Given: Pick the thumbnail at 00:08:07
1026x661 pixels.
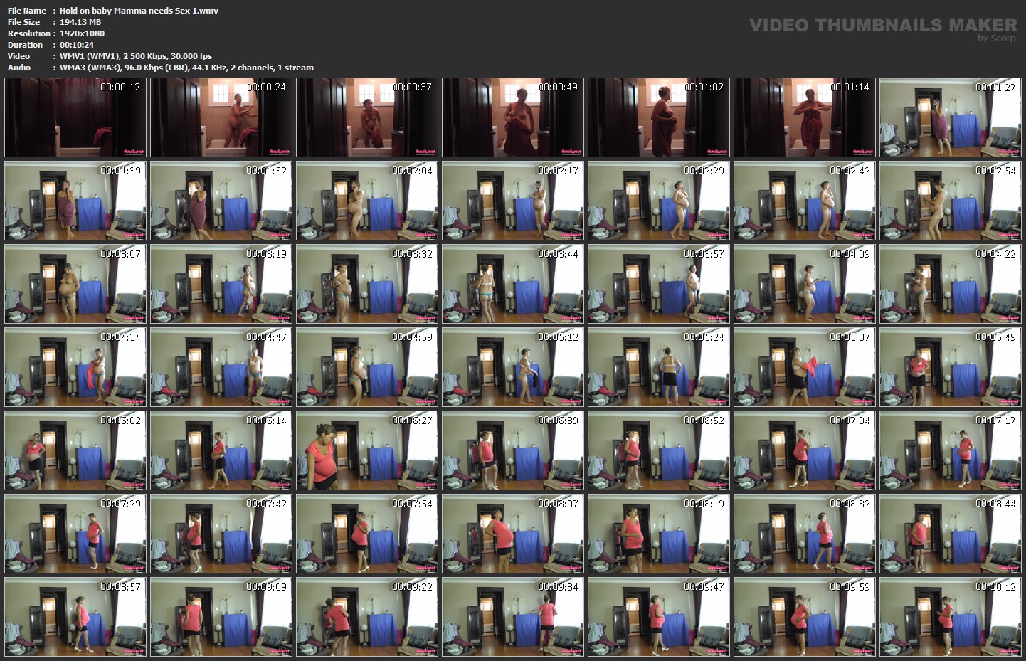Looking at the screenshot, I should point(513,534).
